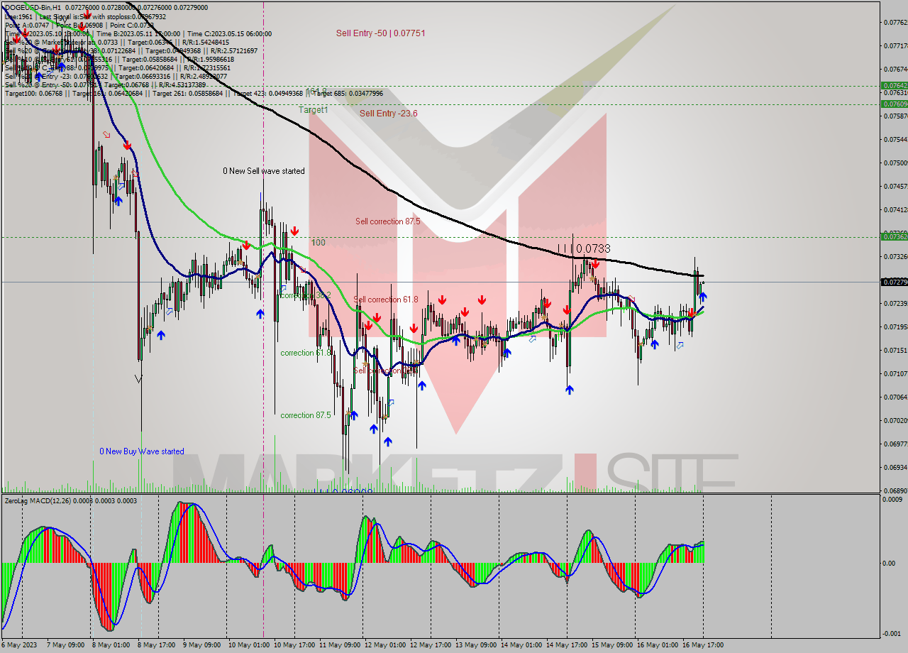Click the -0.001 MACD scale value

(x=892, y=634)
